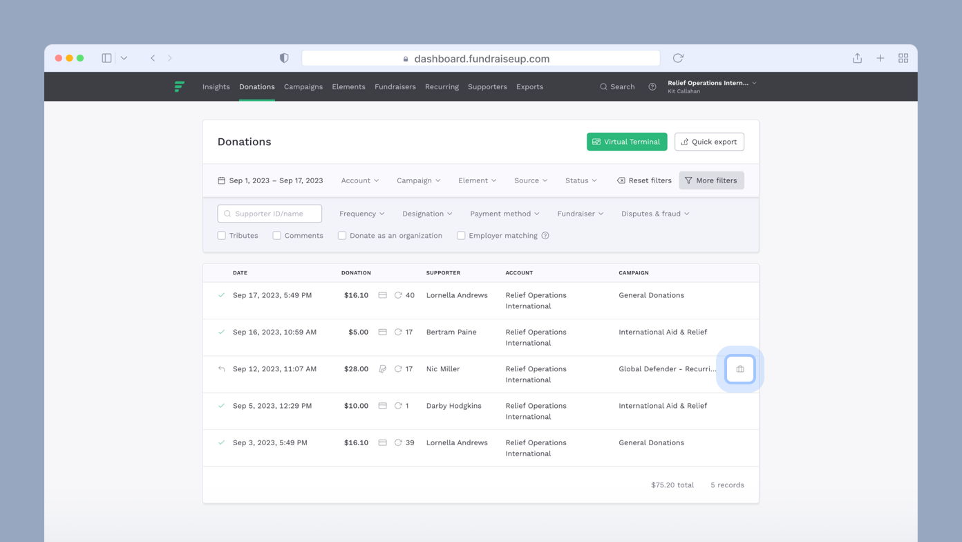This screenshot has height=542, width=962.
Task: Reload the page with refresh icon
Action: 678,58
